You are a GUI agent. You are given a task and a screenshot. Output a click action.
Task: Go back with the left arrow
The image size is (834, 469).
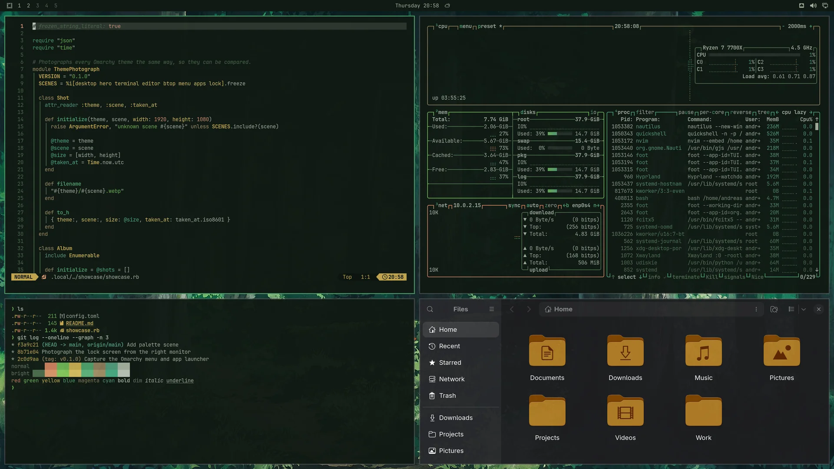(512, 309)
